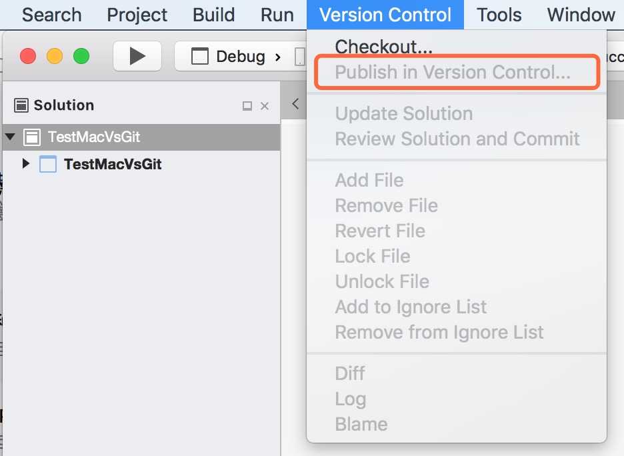Screen dimensions: 624x456
Task: Click the Solution pad header icon
Action: click(x=21, y=105)
